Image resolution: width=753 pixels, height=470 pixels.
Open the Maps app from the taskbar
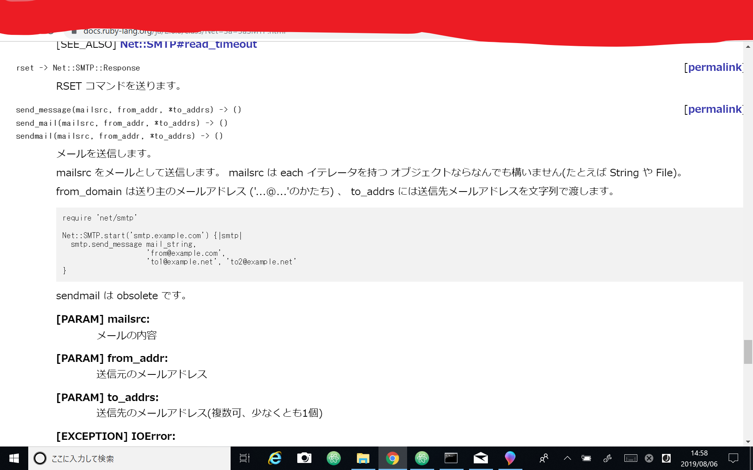point(510,458)
